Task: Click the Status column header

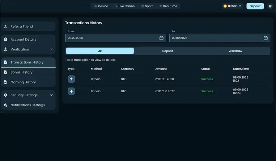Action: [206, 69]
